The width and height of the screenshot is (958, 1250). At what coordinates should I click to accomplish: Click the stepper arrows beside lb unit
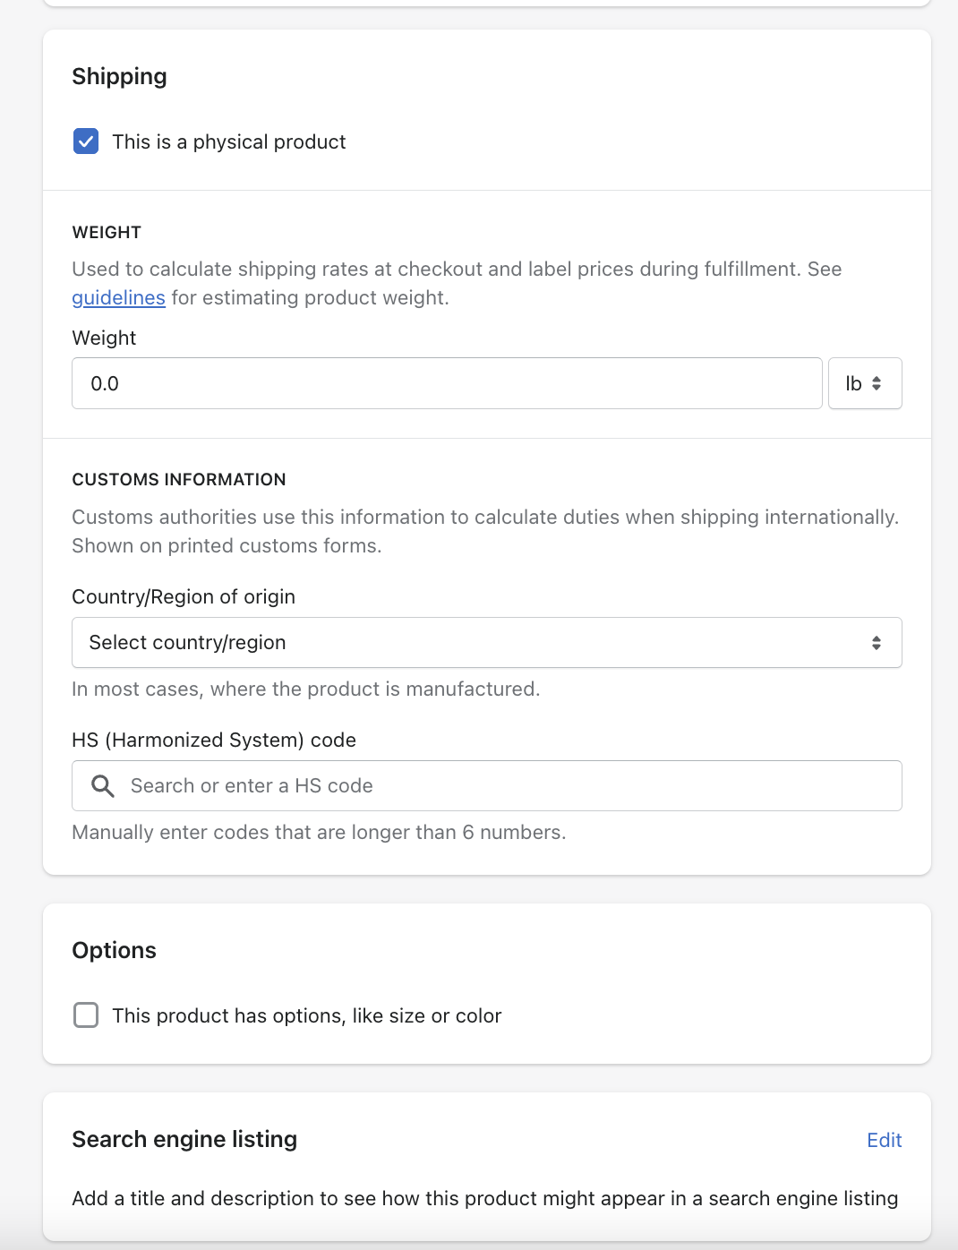[x=877, y=383]
